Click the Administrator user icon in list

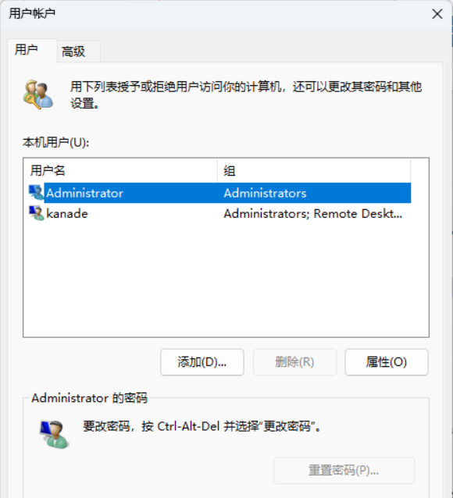click(36, 193)
